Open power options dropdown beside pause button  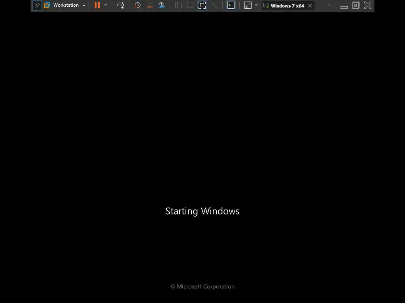[106, 5]
